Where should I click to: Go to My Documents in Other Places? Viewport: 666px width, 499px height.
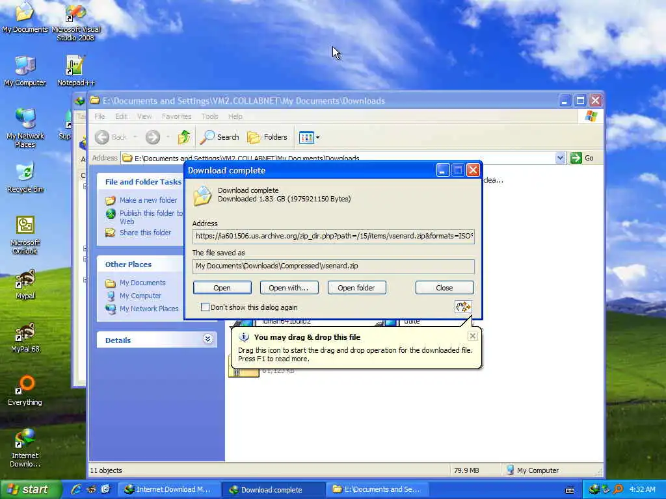142,283
